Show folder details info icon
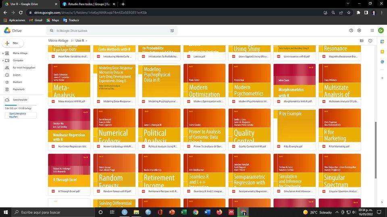Screen dimensions: 387x217 (x=370, y=41)
